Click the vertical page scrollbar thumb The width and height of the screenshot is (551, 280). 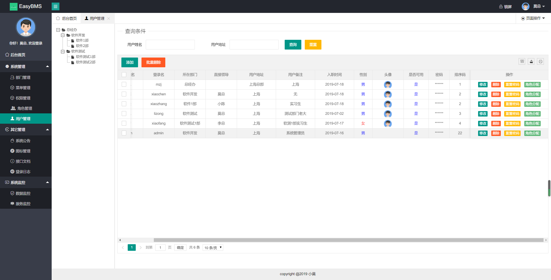[549, 188]
